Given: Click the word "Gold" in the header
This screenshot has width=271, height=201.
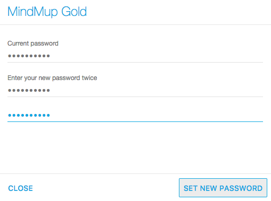Looking at the screenshot, I should point(74,12).
